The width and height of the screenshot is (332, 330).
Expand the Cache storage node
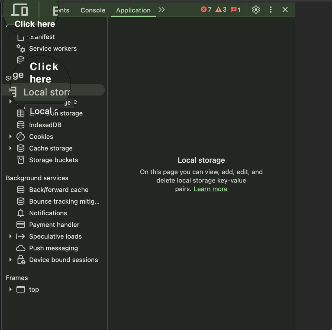[10, 148]
